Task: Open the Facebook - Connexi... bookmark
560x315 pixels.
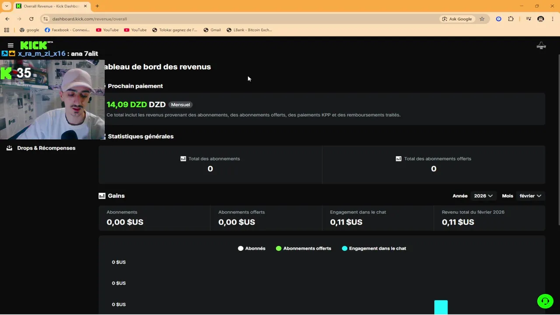Action: (x=67, y=30)
